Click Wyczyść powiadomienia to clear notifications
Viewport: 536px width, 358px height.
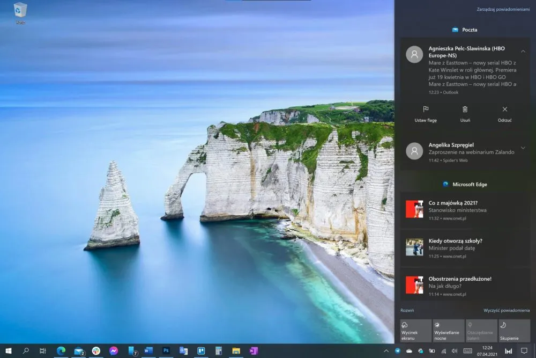507,310
